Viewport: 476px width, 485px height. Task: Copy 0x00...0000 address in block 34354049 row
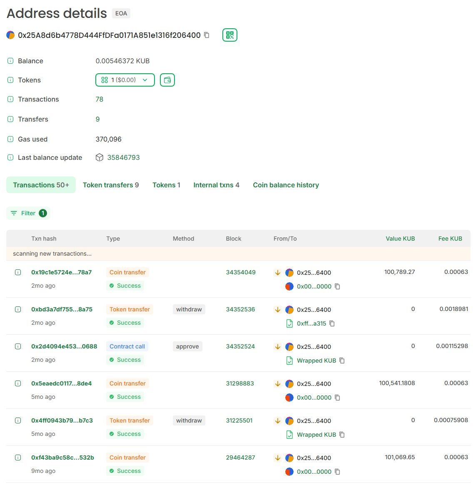click(338, 286)
